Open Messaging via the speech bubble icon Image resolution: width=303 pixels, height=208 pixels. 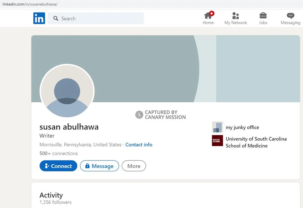tap(291, 15)
